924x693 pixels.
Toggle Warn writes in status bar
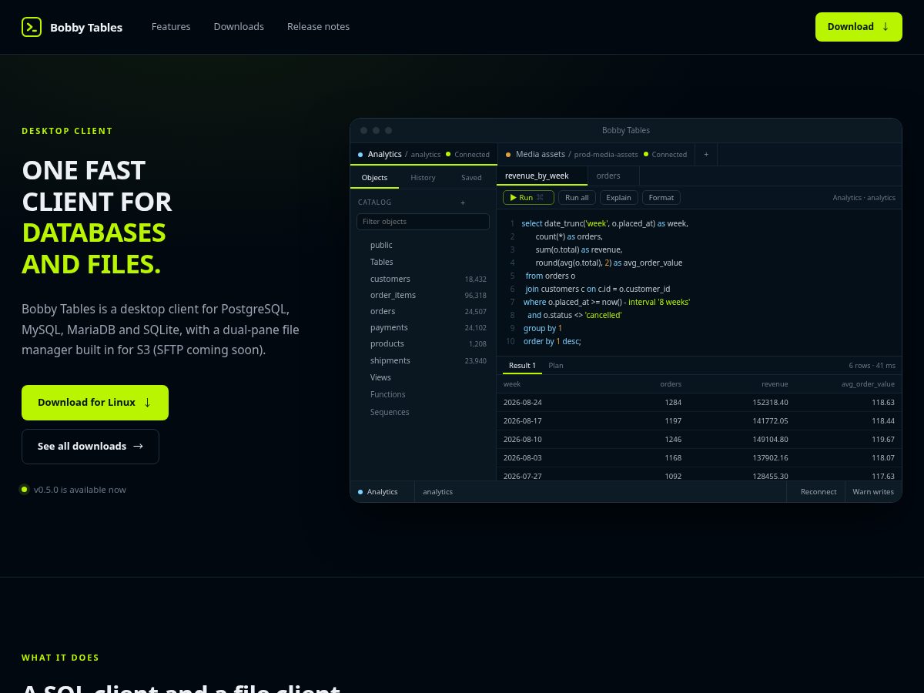click(873, 491)
